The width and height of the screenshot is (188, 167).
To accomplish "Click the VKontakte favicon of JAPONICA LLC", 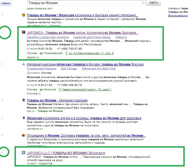I will point(24,153).
